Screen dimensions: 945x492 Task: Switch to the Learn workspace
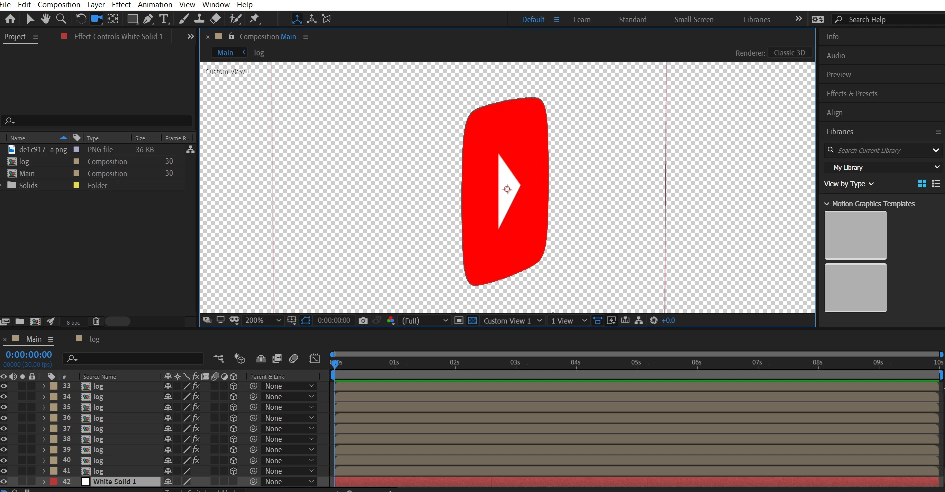582,20
